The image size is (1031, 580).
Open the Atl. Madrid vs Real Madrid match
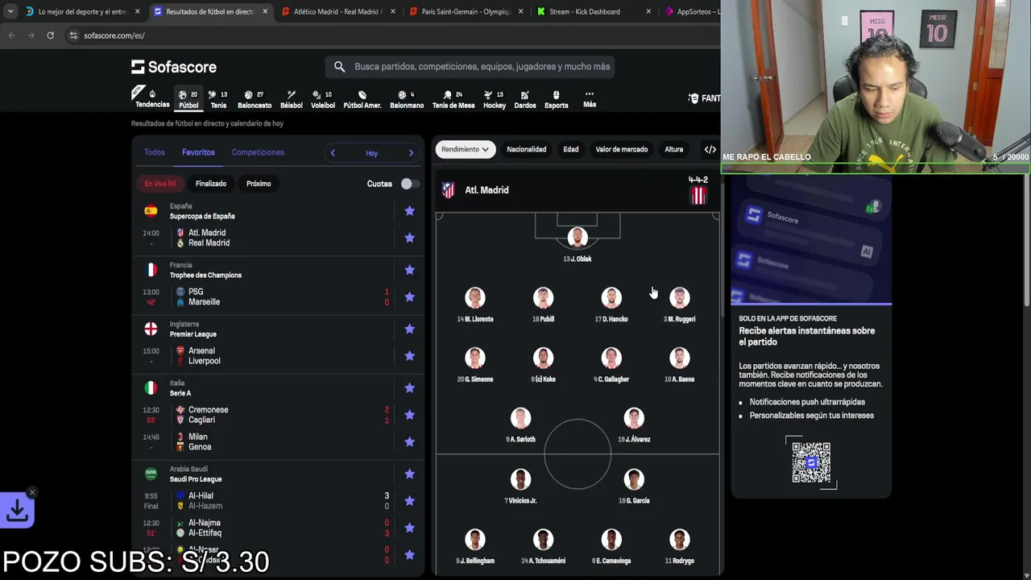278,238
